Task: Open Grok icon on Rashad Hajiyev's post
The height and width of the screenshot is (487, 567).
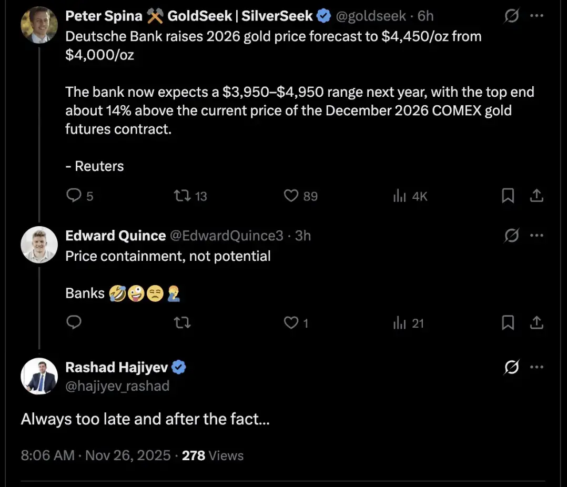Action: tap(511, 368)
